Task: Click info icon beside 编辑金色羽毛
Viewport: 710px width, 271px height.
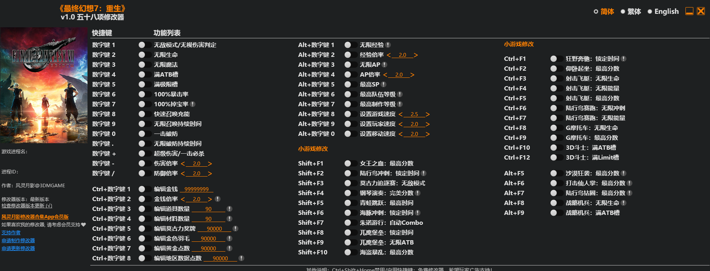Action: [x=229, y=239]
